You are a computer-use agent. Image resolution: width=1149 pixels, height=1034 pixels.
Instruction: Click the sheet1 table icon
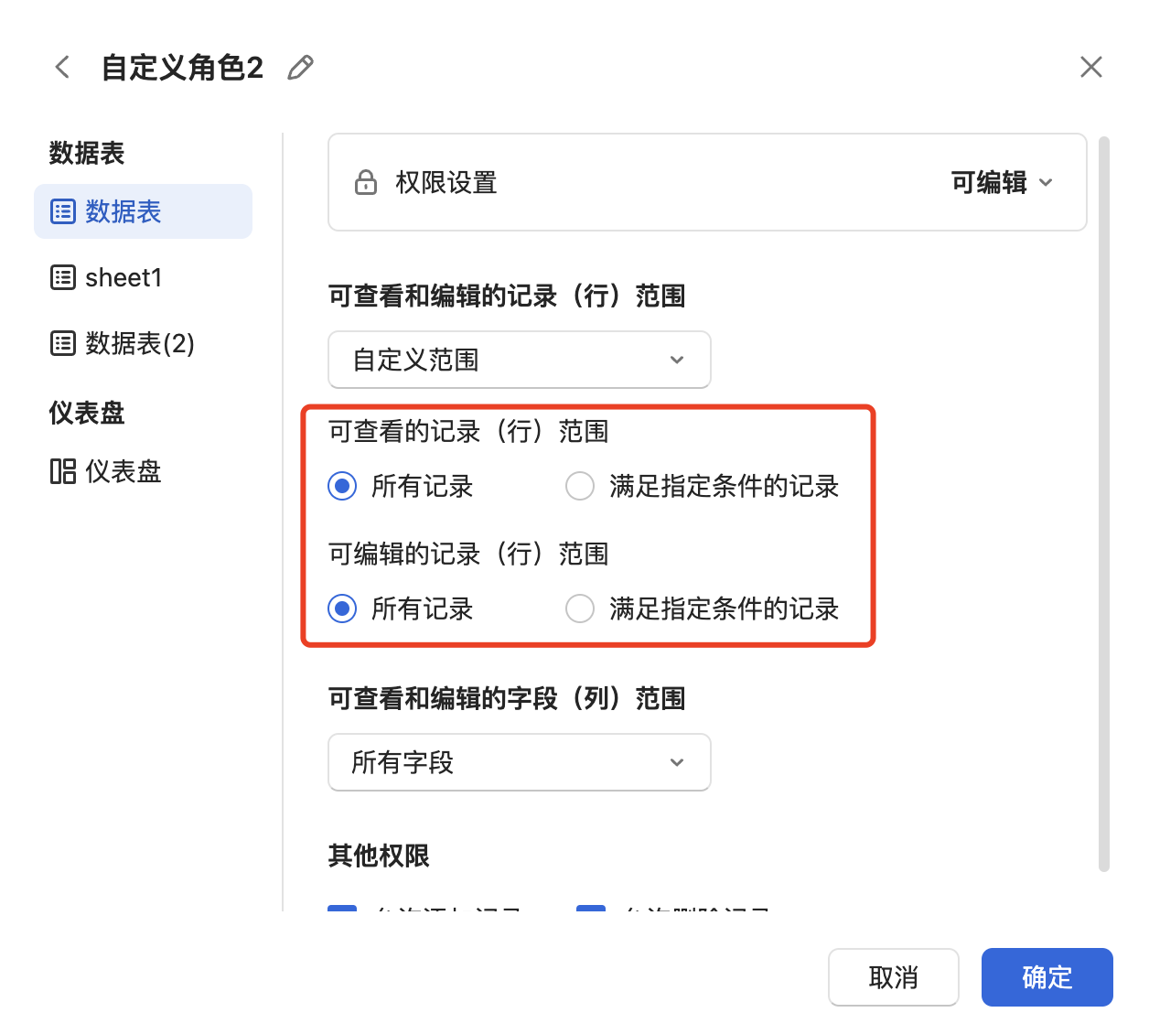pyautogui.click(x=63, y=277)
